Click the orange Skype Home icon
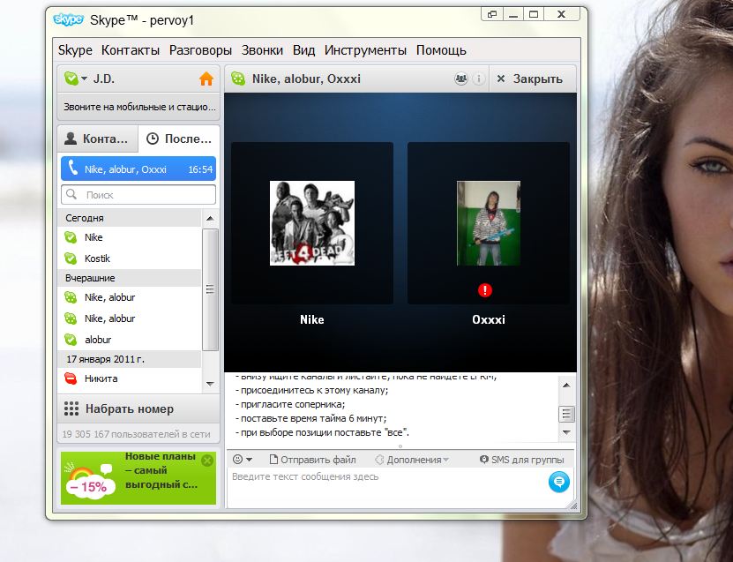The width and height of the screenshot is (733, 562). click(x=206, y=79)
